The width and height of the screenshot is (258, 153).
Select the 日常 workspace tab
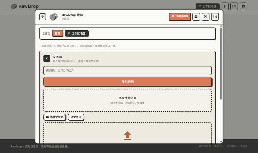57,34
